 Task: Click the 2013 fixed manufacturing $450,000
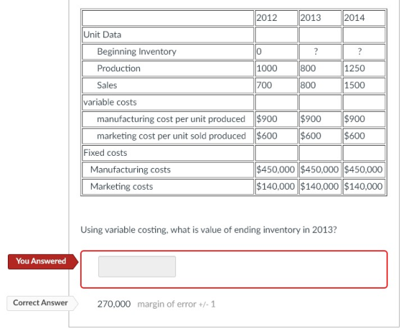click(319, 170)
